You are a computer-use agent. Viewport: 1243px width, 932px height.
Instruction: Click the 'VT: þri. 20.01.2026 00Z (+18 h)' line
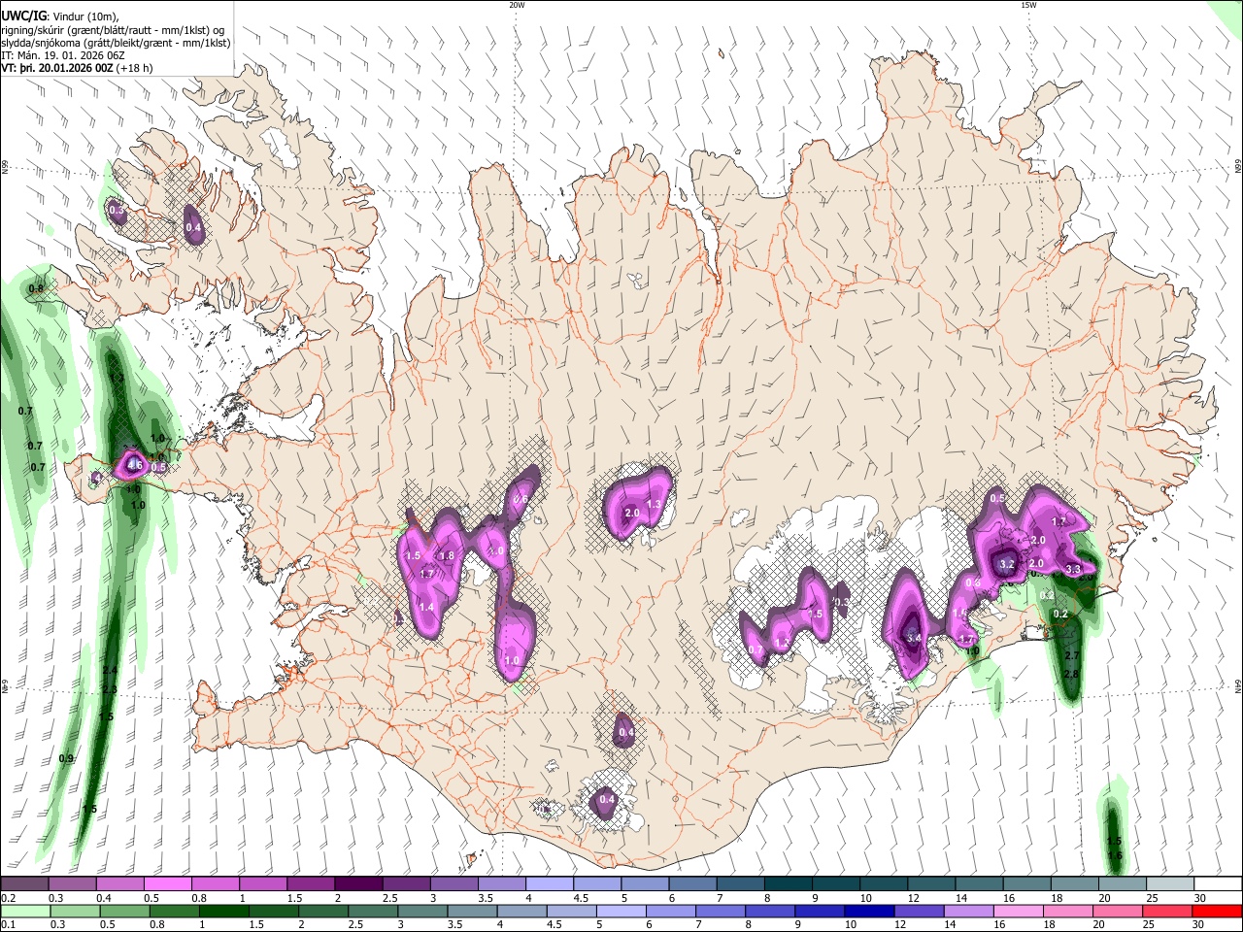77,68
